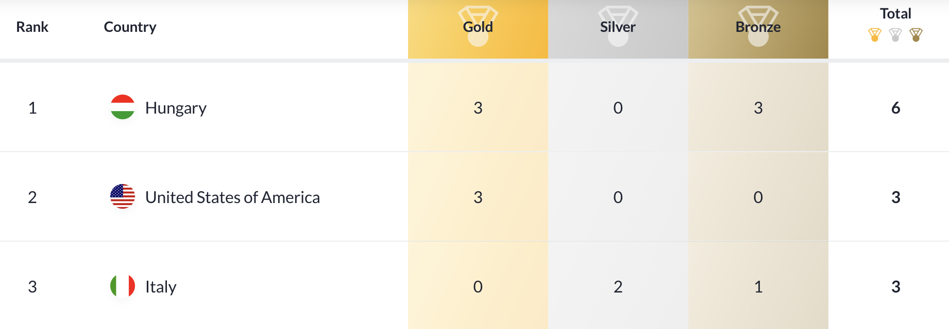Click the Rank column header

click(x=32, y=27)
